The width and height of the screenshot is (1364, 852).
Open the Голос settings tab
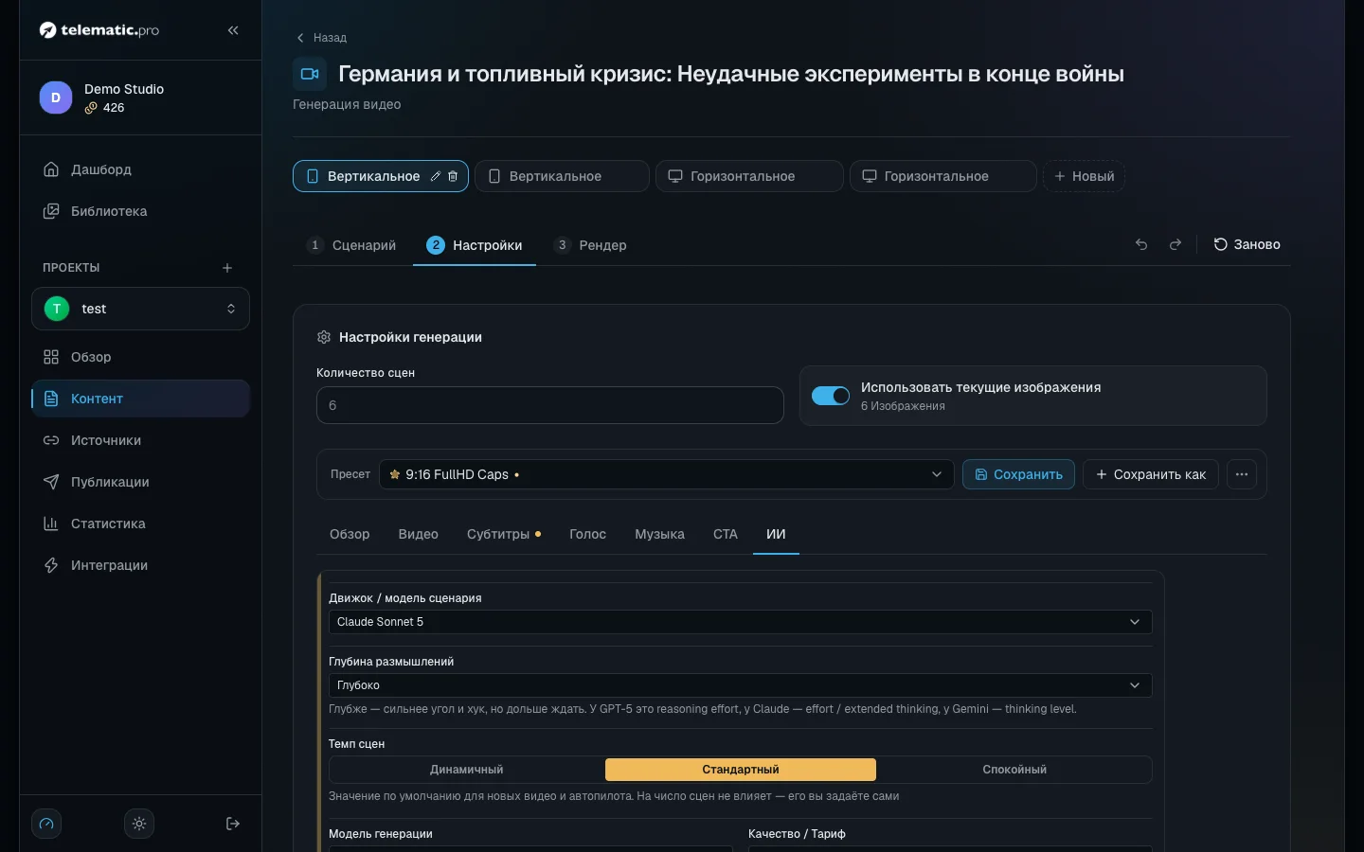[587, 534]
